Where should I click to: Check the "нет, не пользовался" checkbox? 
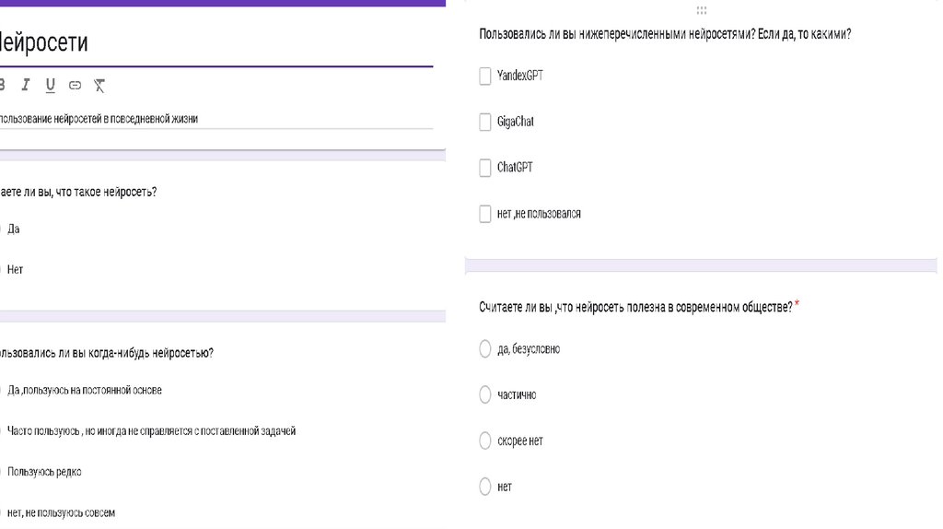point(485,214)
